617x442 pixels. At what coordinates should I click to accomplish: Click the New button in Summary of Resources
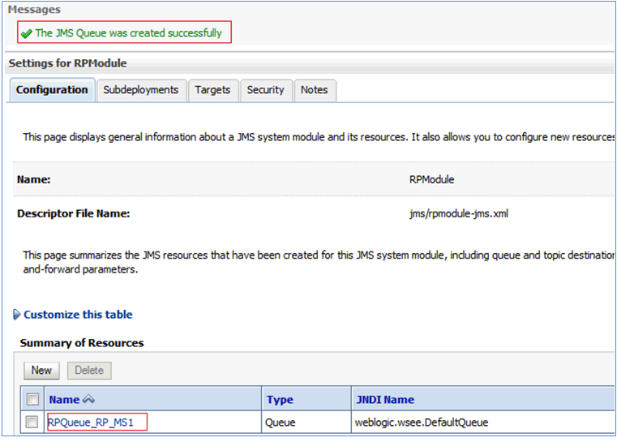pyautogui.click(x=41, y=371)
